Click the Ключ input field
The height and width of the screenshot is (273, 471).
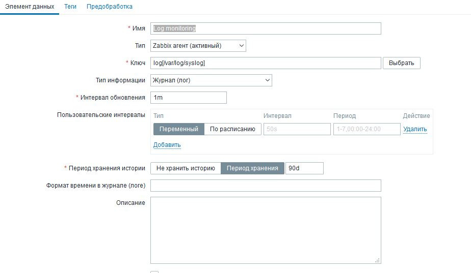[266, 63]
